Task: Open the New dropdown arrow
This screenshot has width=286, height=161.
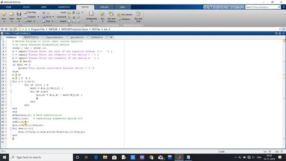Action: [x=4, y=21]
